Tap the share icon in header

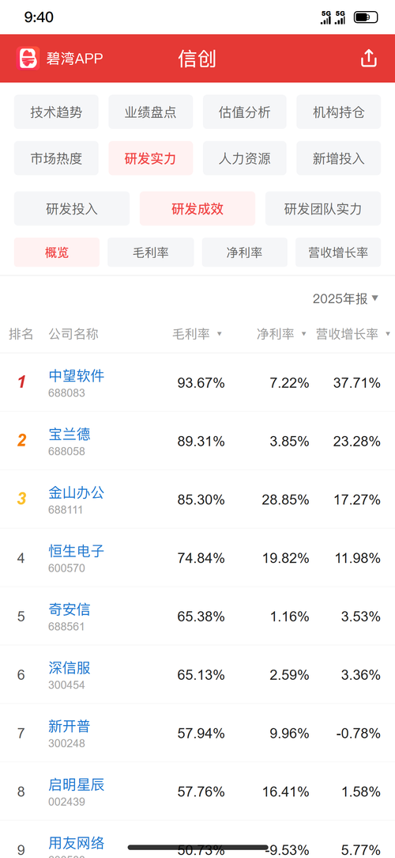369,58
